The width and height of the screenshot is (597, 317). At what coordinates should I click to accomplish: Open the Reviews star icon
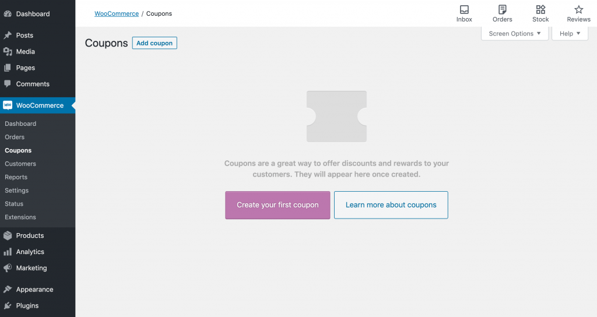[x=579, y=9]
